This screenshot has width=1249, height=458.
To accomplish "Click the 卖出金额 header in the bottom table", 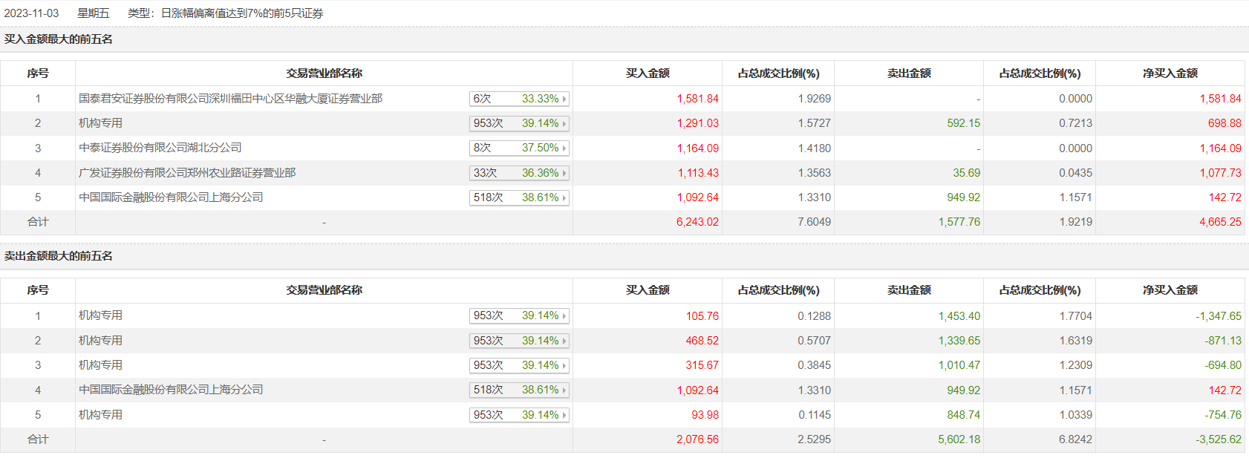I will tap(909, 290).
